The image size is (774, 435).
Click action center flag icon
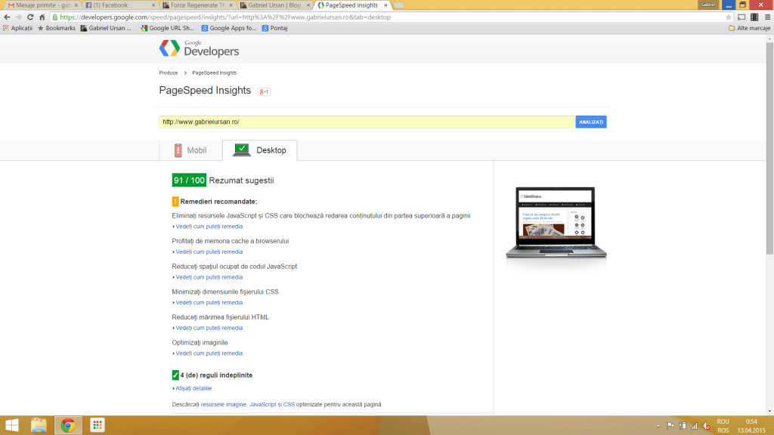(670, 426)
